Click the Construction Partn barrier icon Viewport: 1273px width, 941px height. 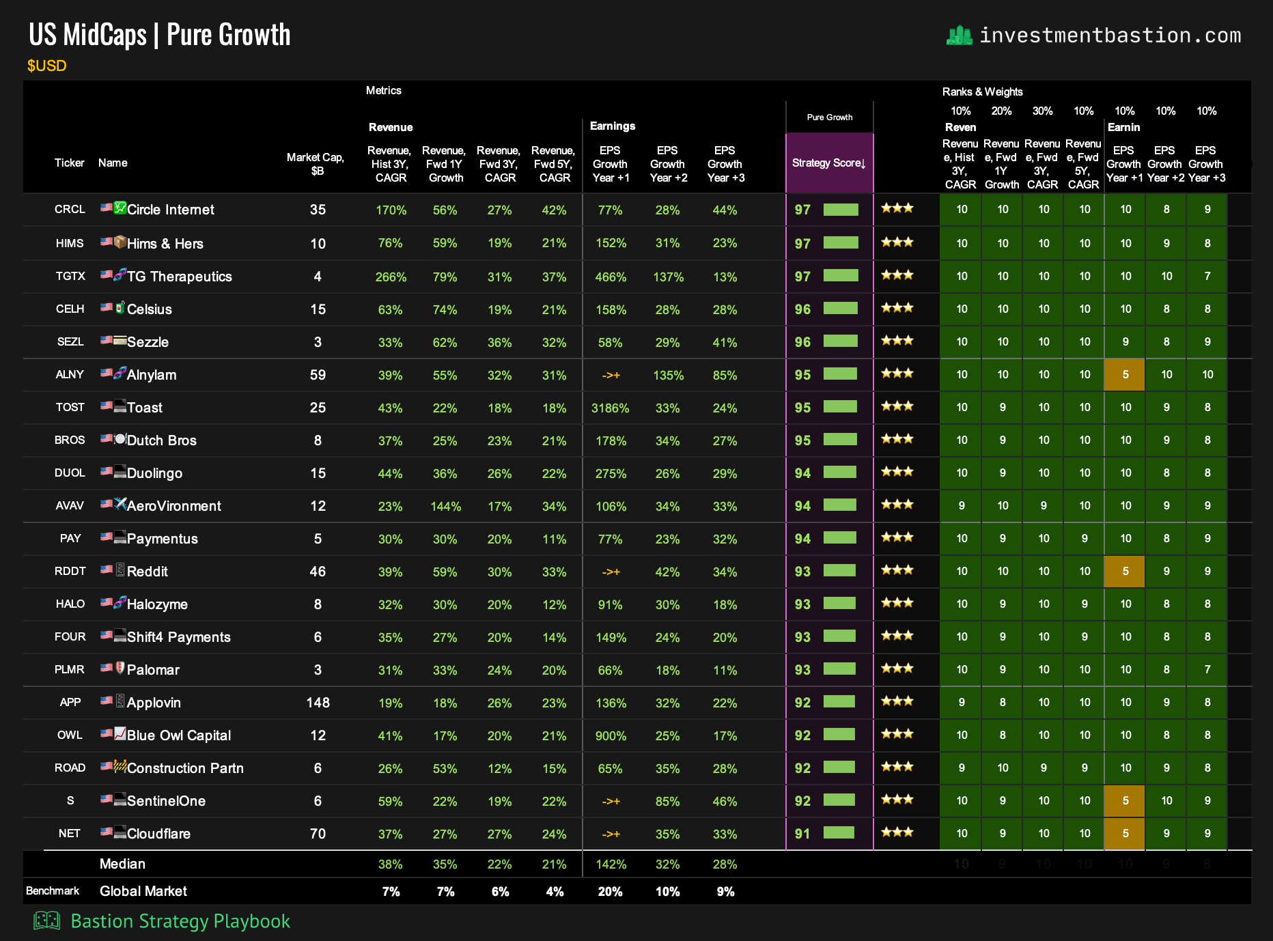pyautogui.click(x=120, y=766)
